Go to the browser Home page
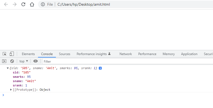This screenshot has height=108, width=213. click(x=32, y=5)
